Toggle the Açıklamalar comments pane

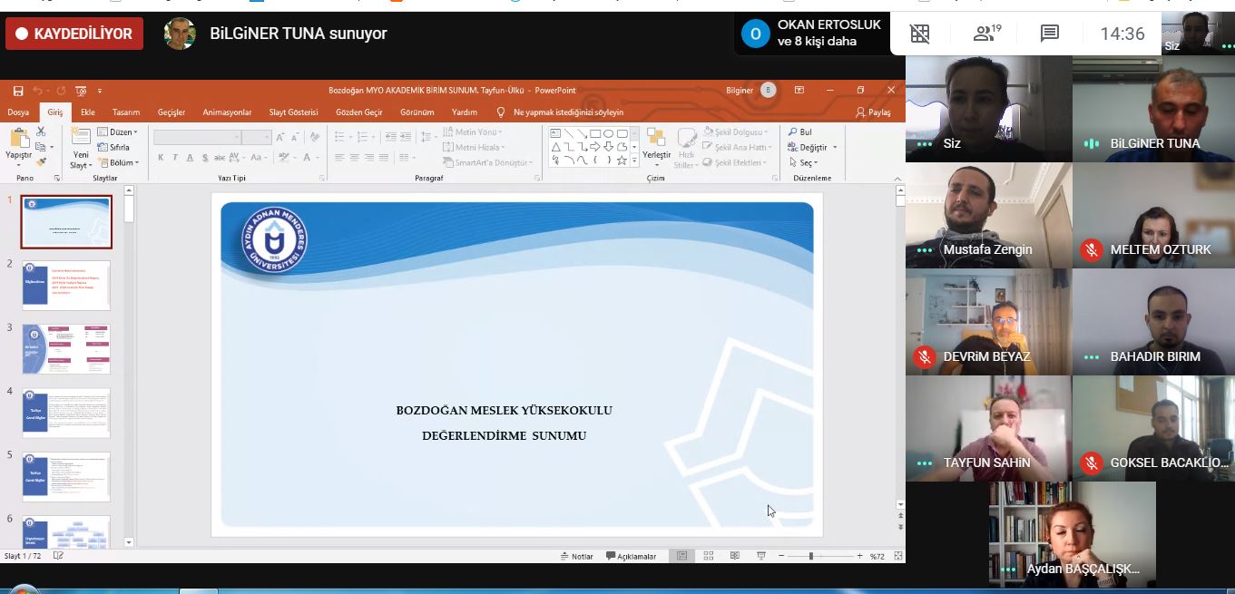click(x=631, y=556)
